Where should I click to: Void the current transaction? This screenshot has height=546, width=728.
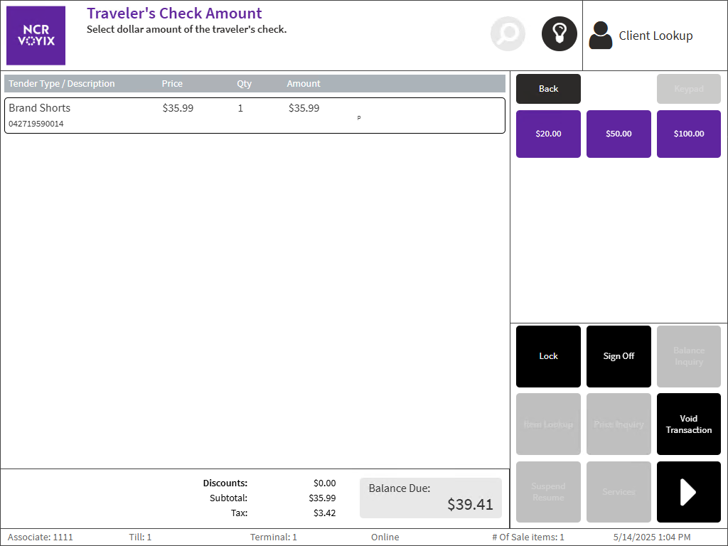tap(688, 424)
